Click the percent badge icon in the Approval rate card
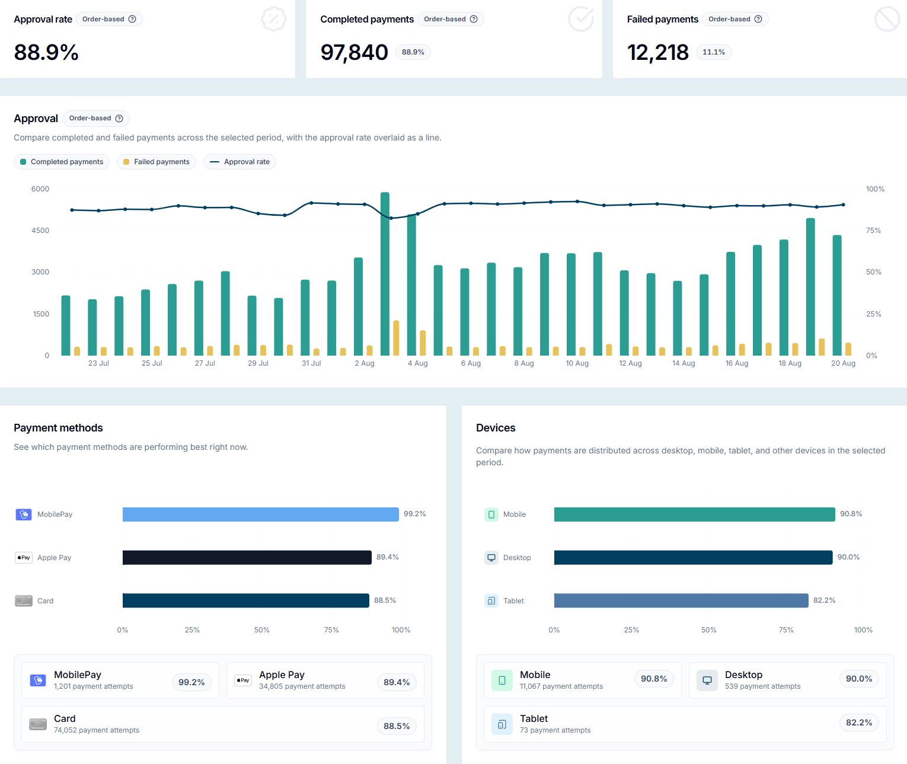The width and height of the screenshot is (907, 764). pyautogui.click(x=274, y=19)
